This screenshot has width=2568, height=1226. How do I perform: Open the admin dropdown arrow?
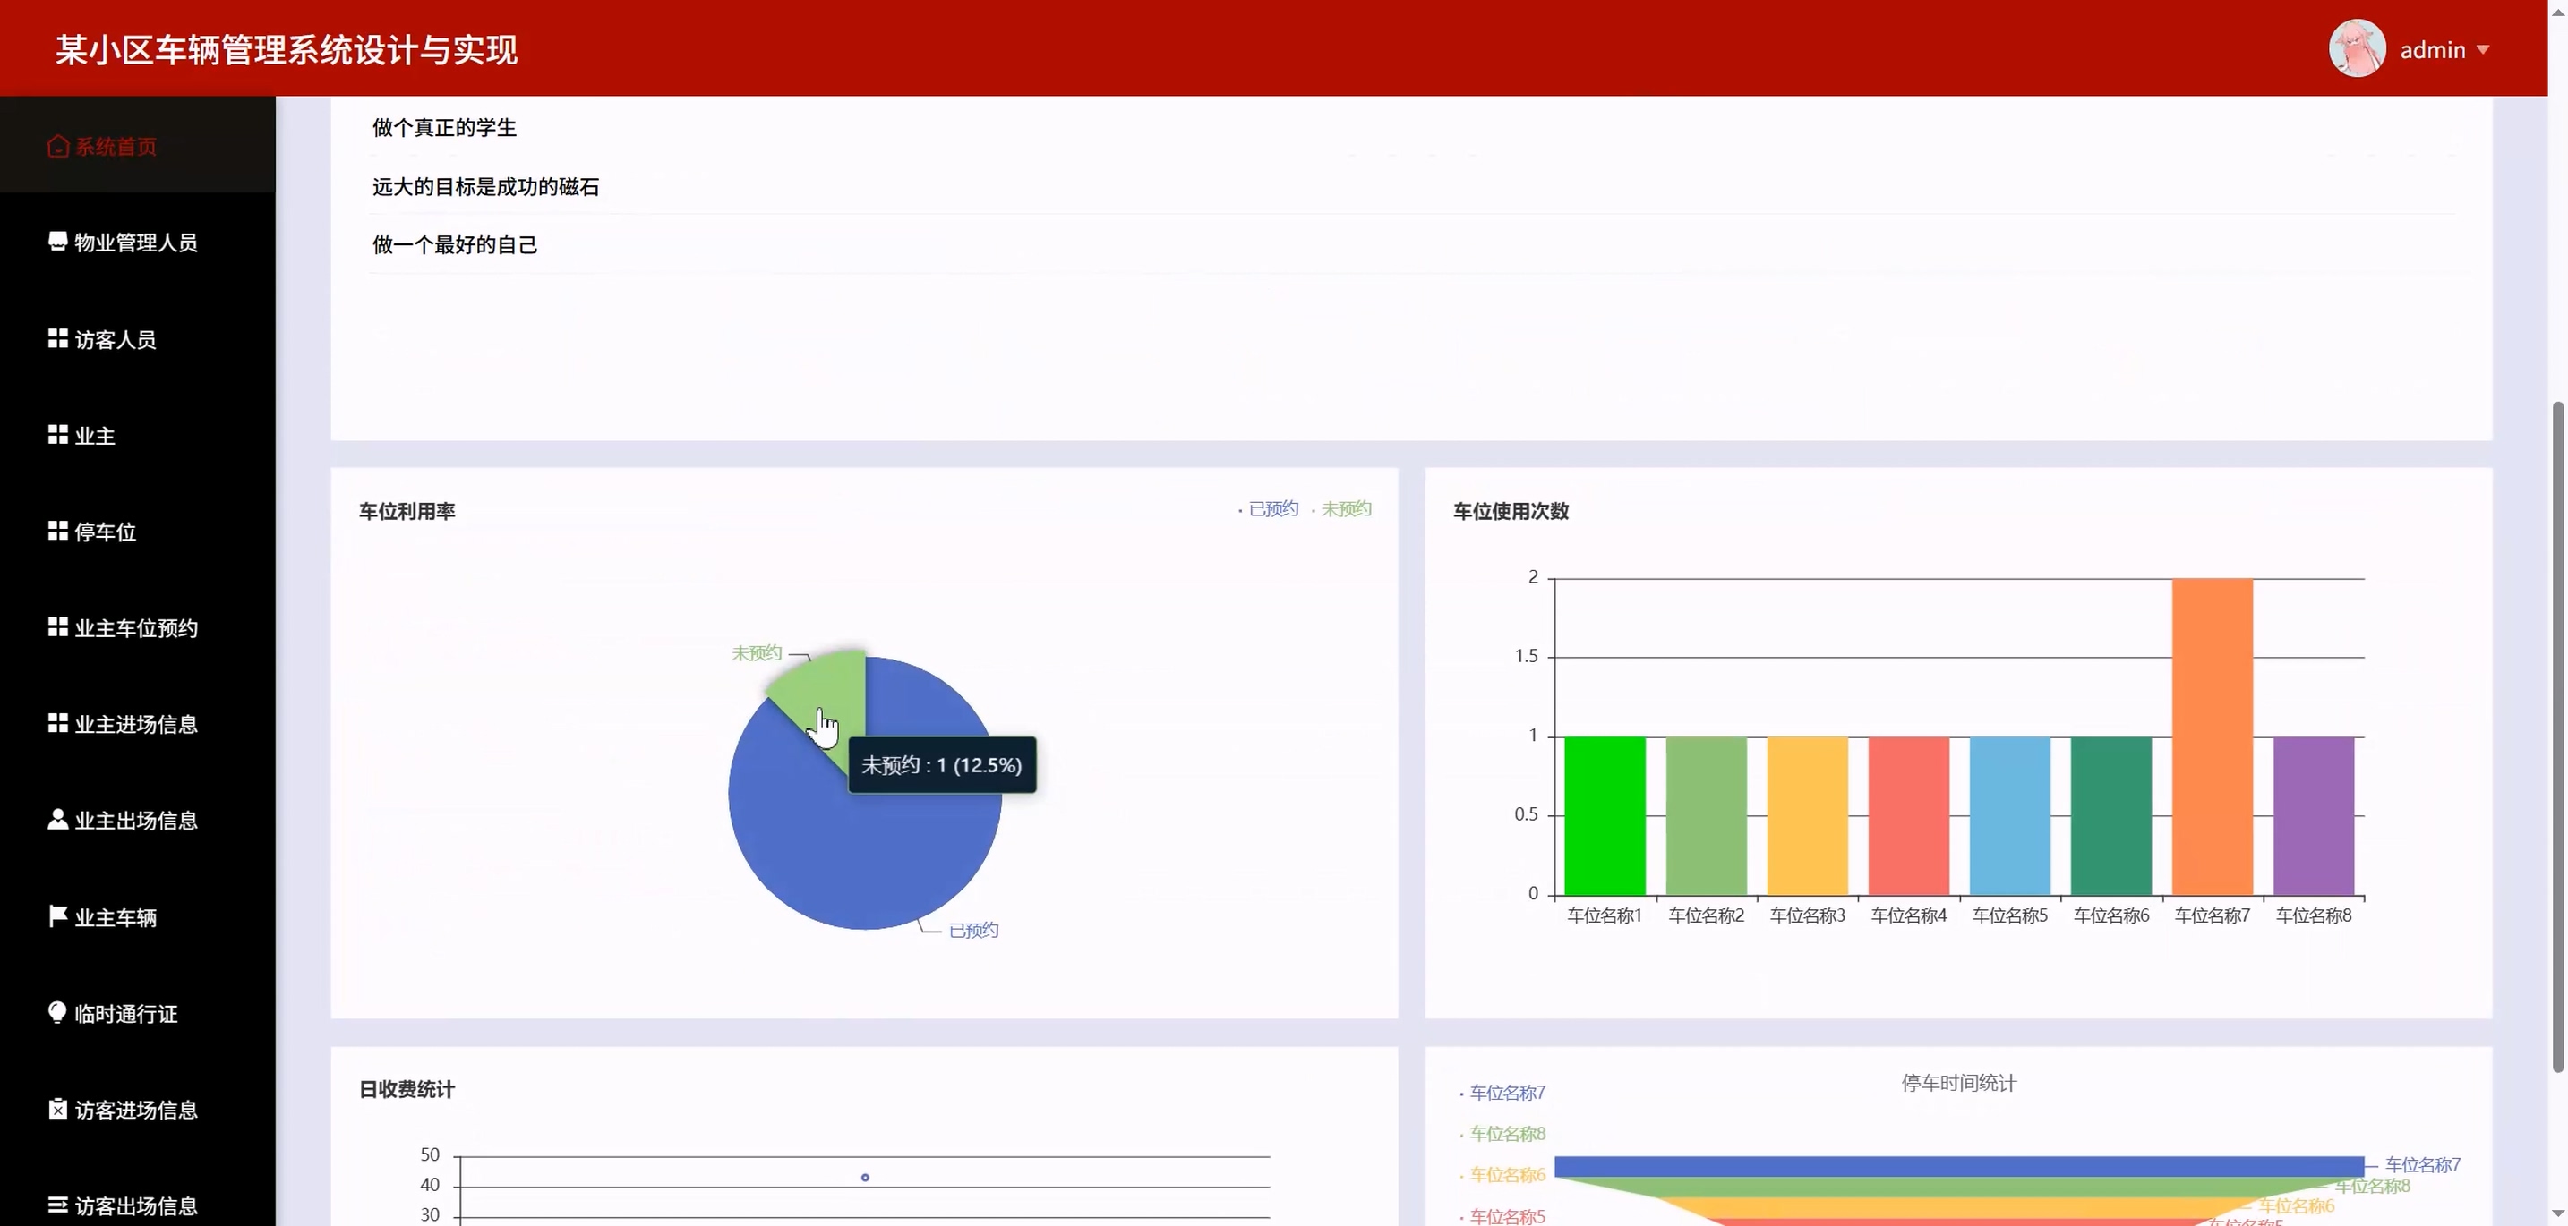tap(2482, 50)
